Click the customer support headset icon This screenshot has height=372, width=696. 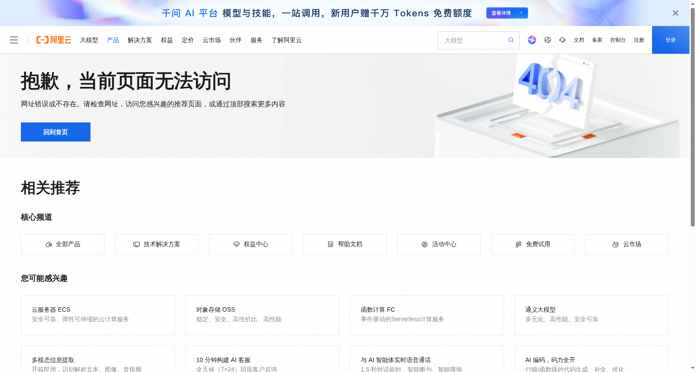tap(562, 40)
